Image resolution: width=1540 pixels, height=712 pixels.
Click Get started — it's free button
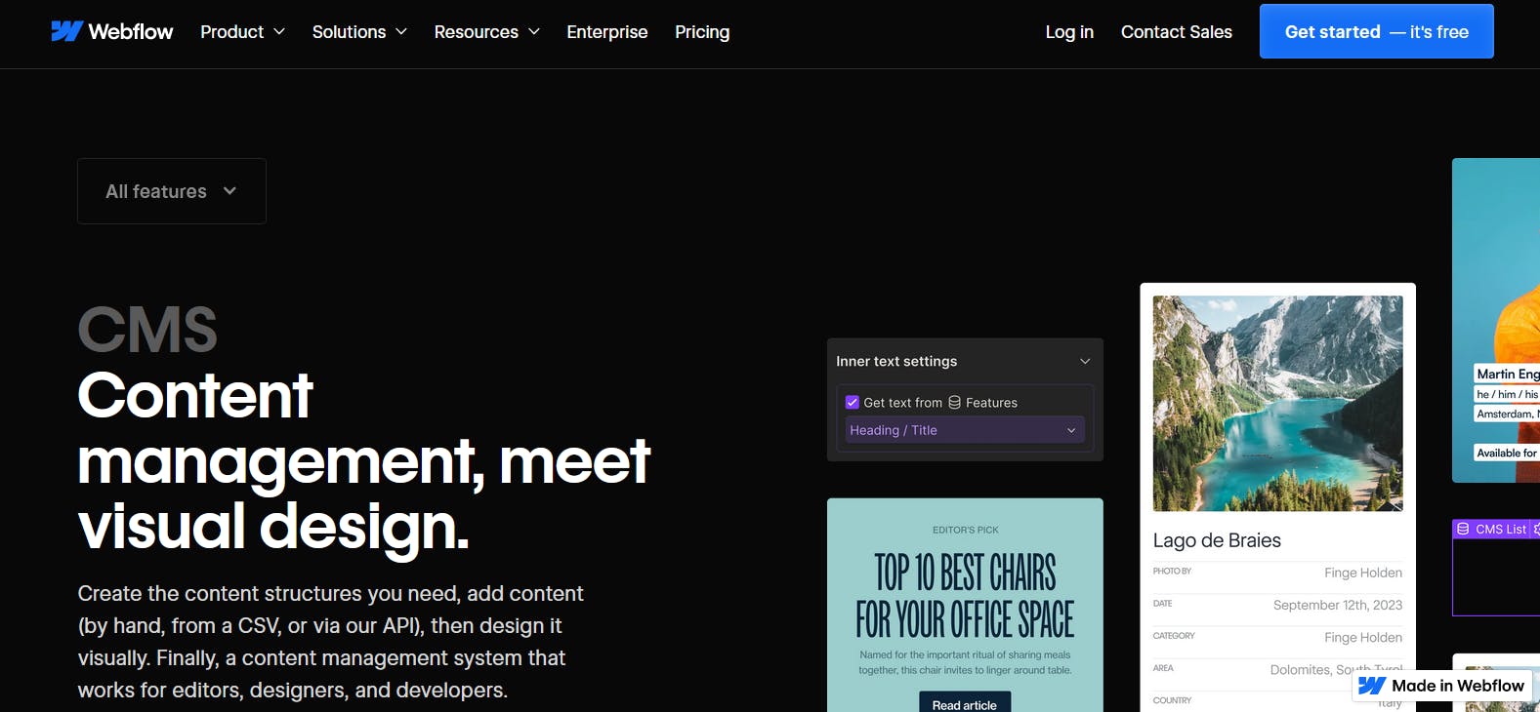1377,31
